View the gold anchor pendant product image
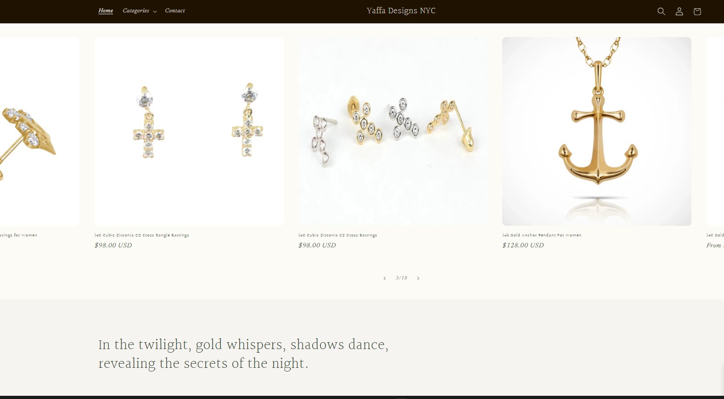724x399 pixels. point(596,131)
